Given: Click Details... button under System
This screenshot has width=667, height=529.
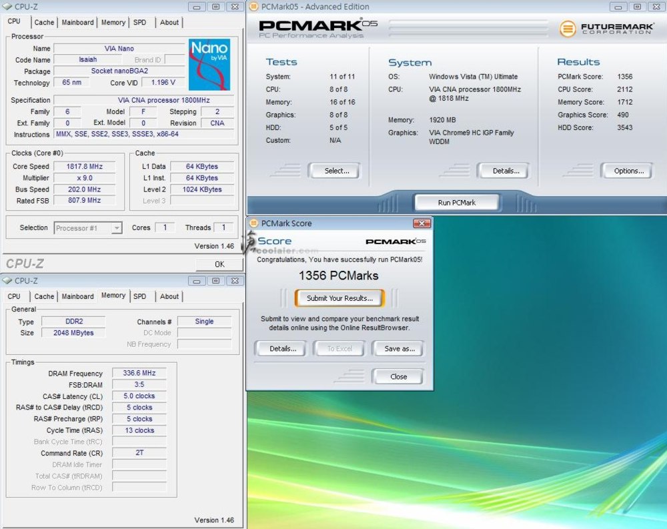Looking at the screenshot, I should [x=503, y=171].
